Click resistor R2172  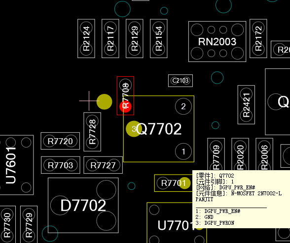[x=258, y=38]
